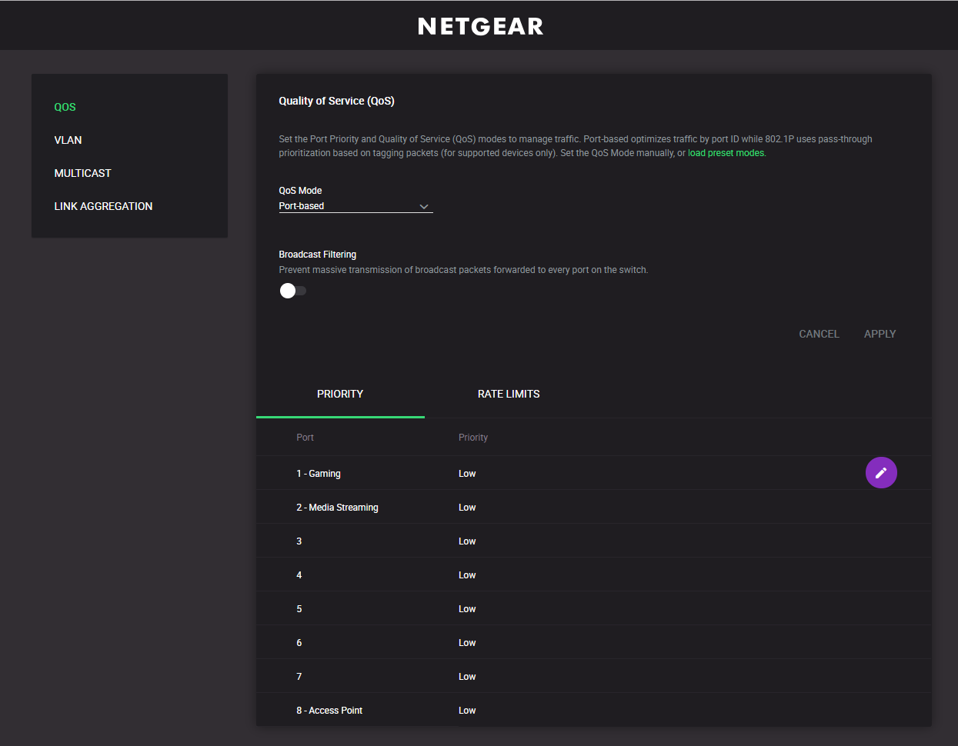
Task: Click the Low priority for Access Point
Action: (467, 711)
